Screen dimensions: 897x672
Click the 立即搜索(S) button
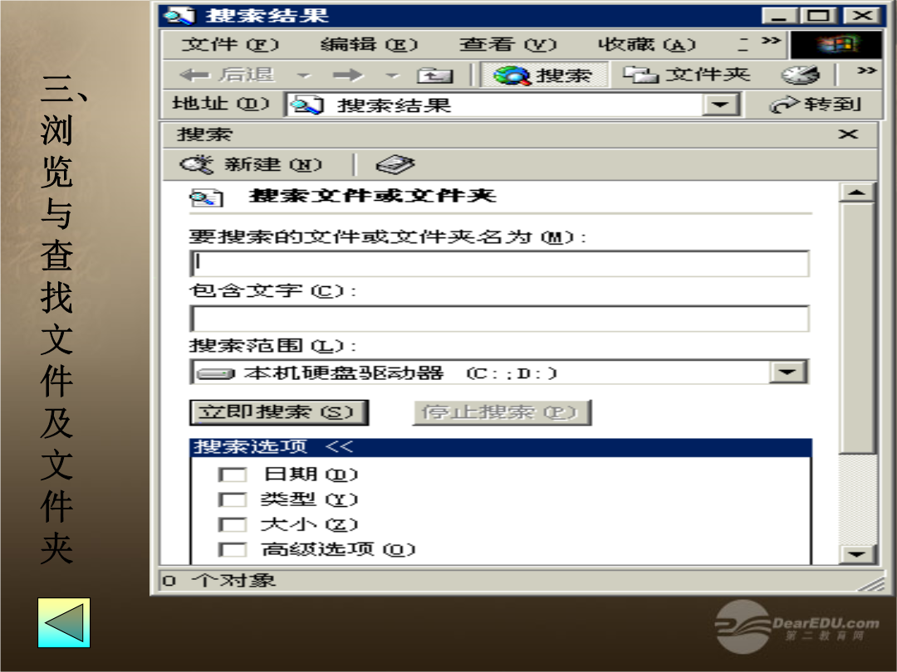click(x=278, y=412)
